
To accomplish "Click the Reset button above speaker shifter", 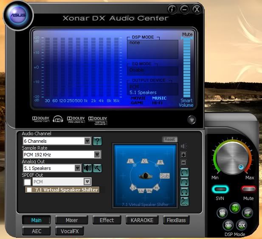I will (x=169, y=139).
